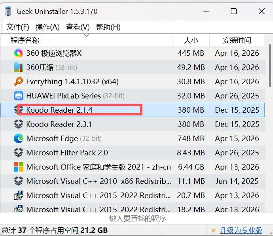Click the 8.43 MB size cell
The width and height of the screenshot is (273, 236).
(191, 153)
